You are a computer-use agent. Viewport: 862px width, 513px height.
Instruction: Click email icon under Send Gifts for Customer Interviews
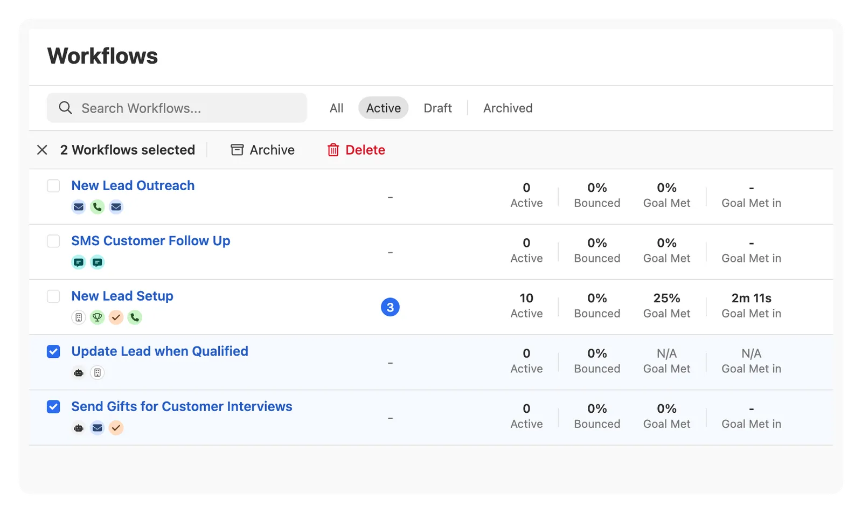click(97, 428)
